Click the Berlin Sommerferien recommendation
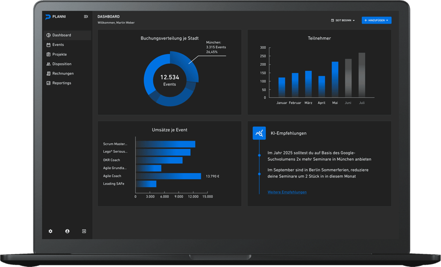 pyautogui.click(x=318, y=173)
